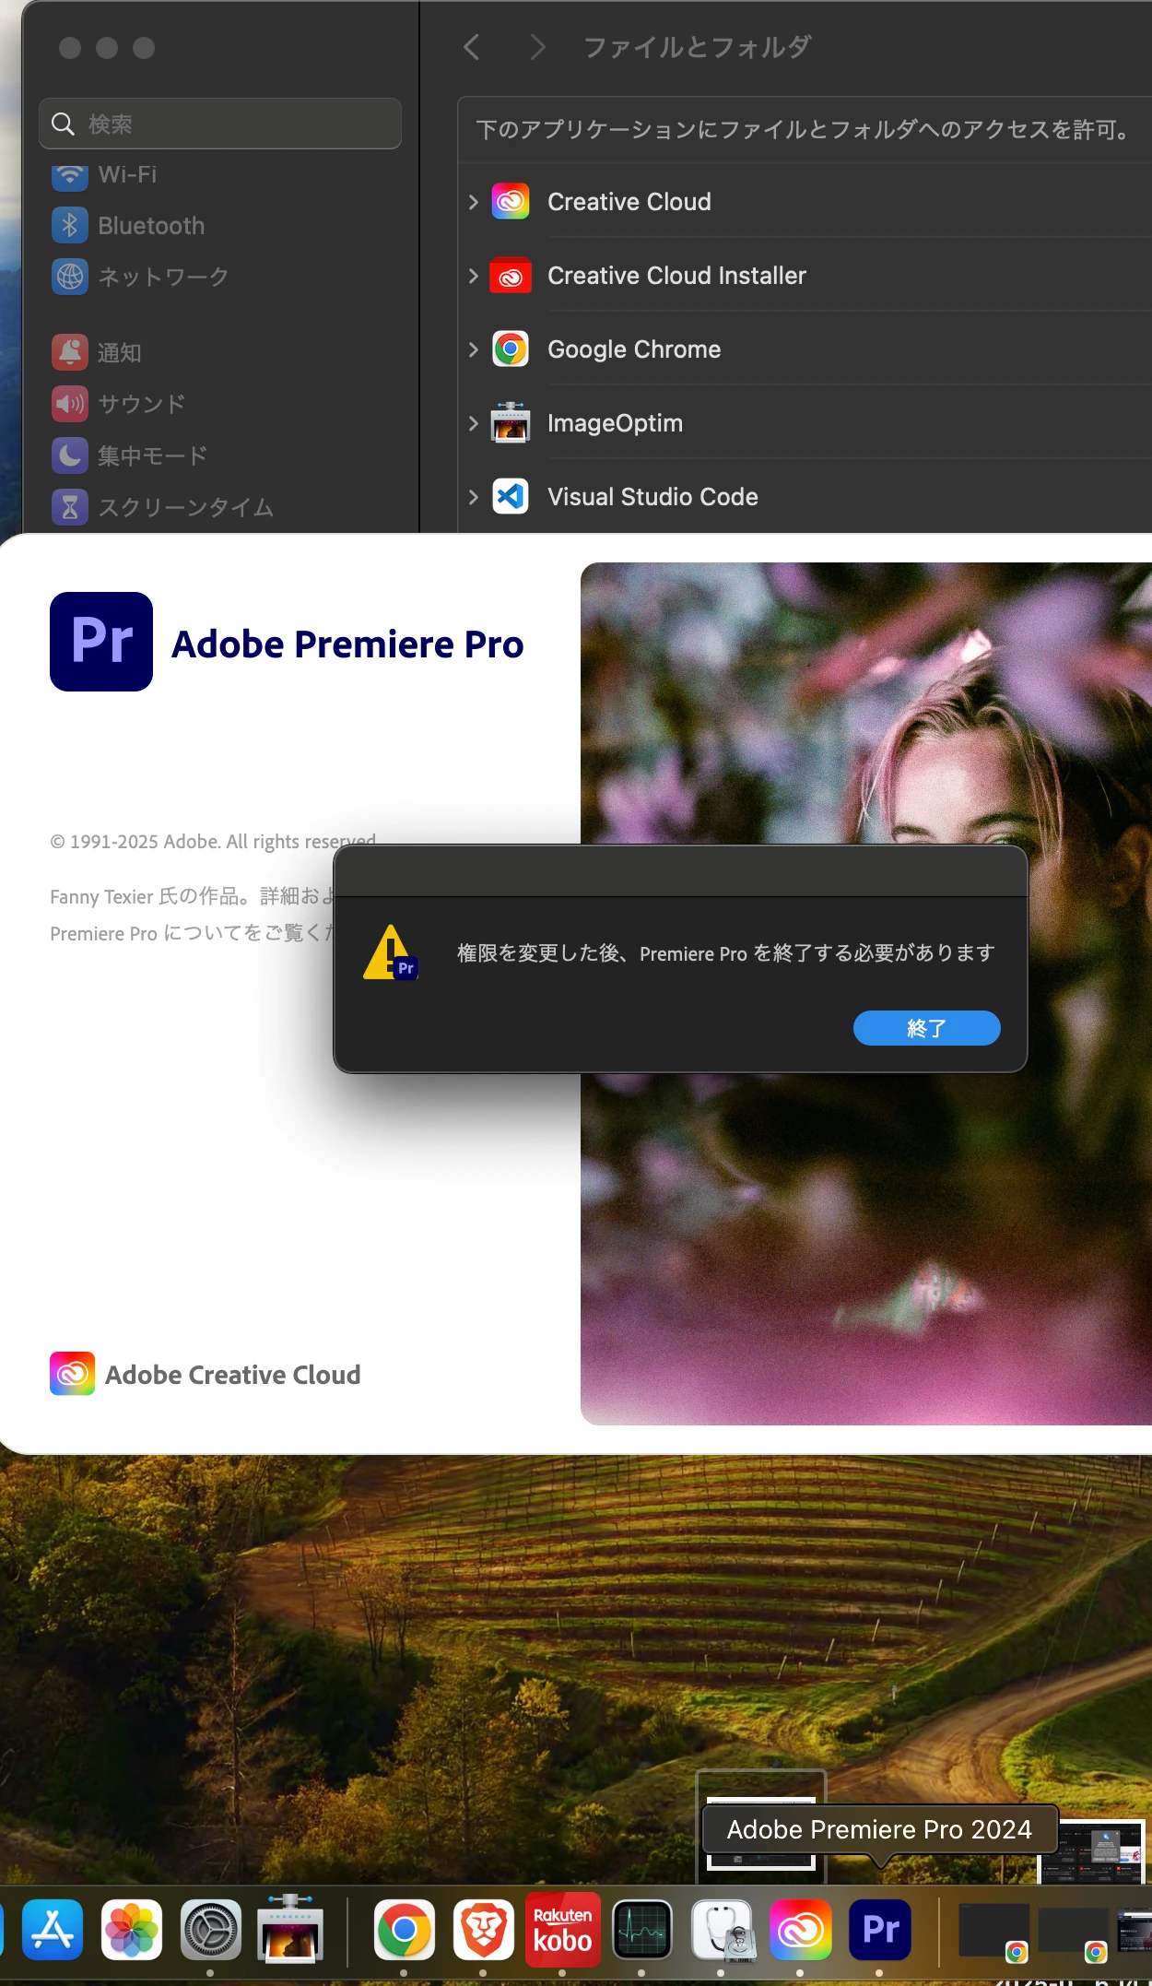Open Activity Monitor from the Dock

click(642, 1929)
